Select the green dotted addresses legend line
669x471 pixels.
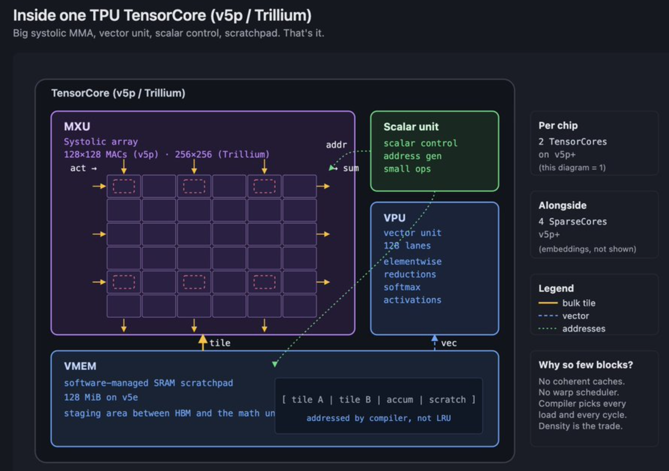coord(548,329)
